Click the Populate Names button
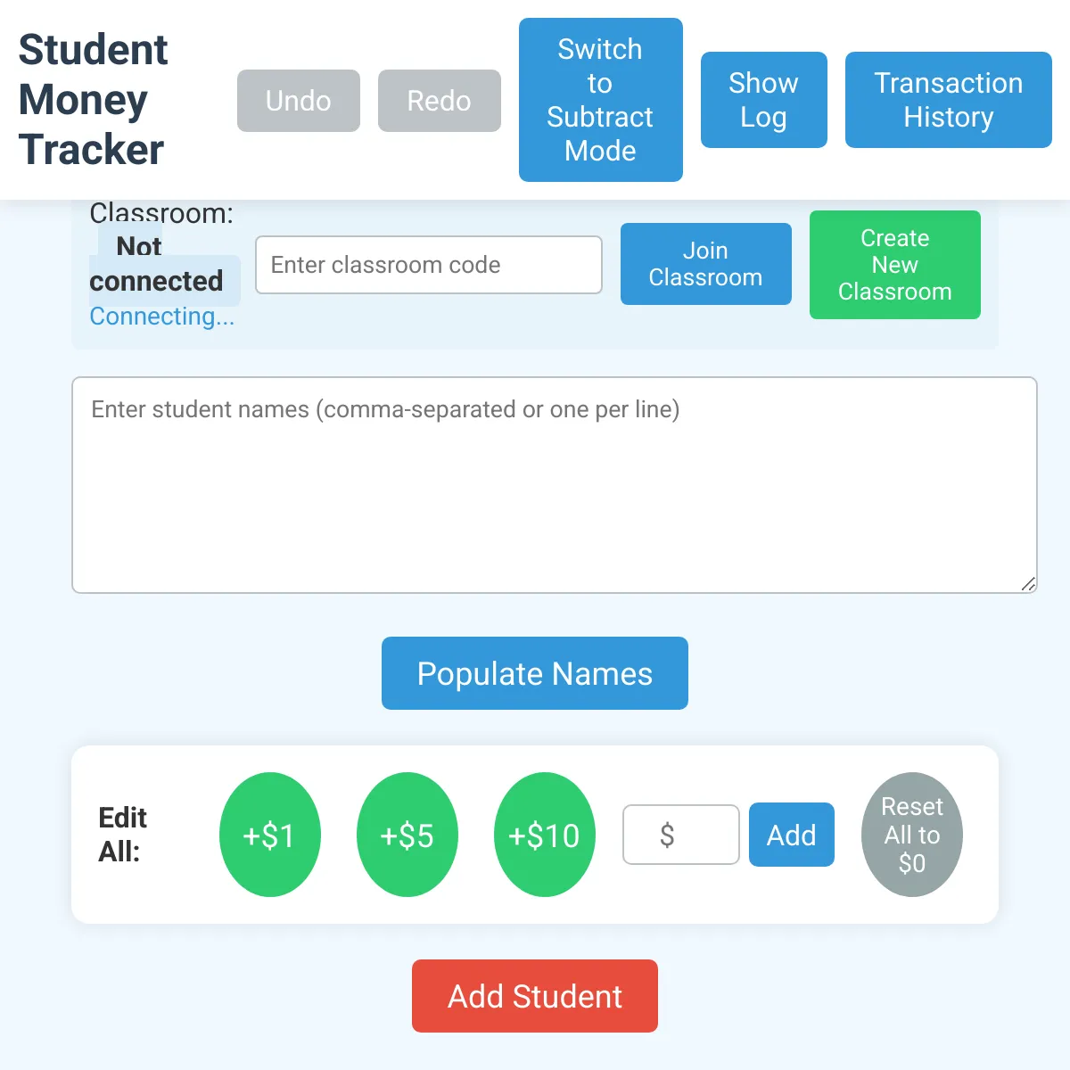The height and width of the screenshot is (1070, 1070). 535,673
